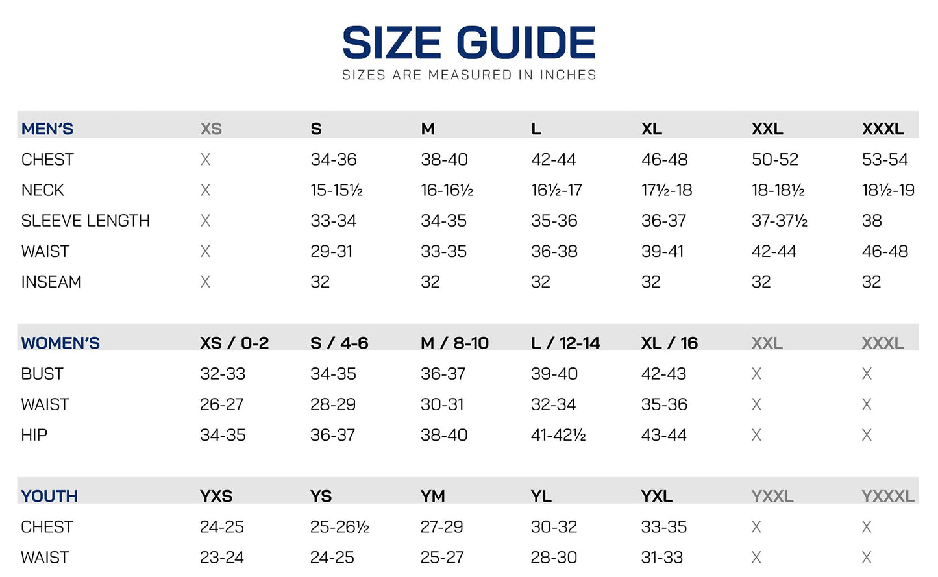Click the 25-26½ youth chest value
This screenshot has height=577, width=938.
339,526
